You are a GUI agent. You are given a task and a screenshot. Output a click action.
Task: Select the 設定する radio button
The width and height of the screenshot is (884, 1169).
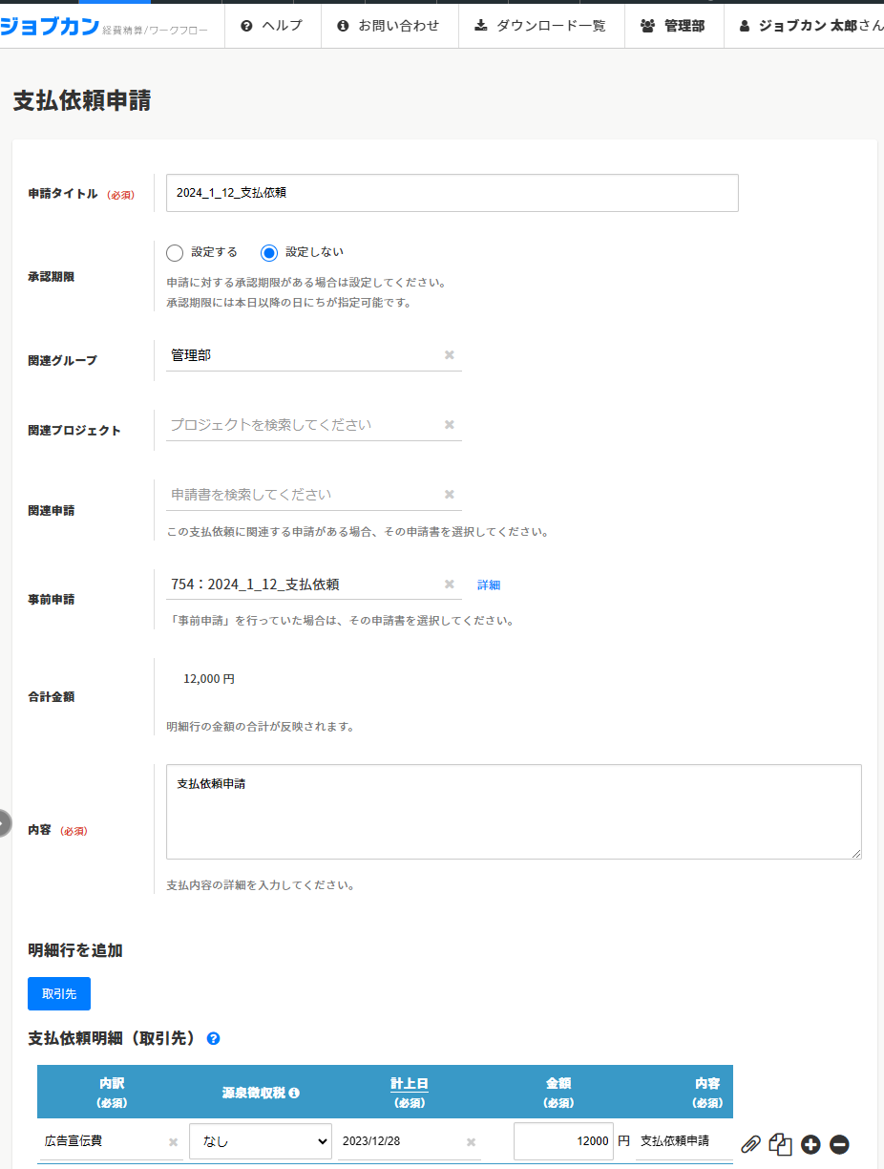(175, 253)
